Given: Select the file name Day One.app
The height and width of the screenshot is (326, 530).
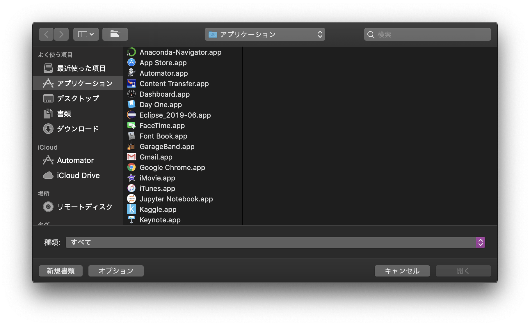Looking at the screenshot, I should tap(161, 105).
